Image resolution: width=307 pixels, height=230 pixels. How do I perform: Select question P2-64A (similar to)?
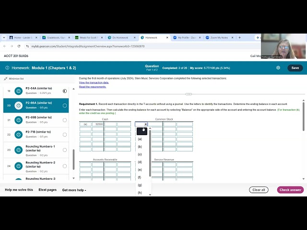pyautogui.click(x=36, y=91)
